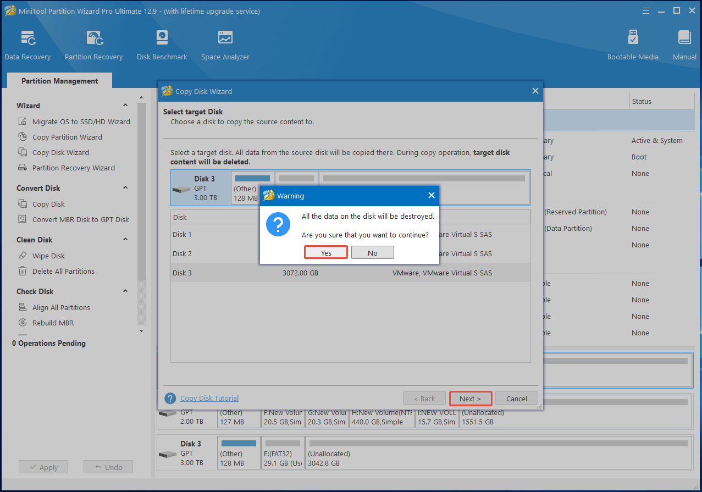The width and height of the screenshot is (702, 492).
Task: Confirm with Yes in Warning dialog
Action: pyautogui.click(x=326, y=253)
